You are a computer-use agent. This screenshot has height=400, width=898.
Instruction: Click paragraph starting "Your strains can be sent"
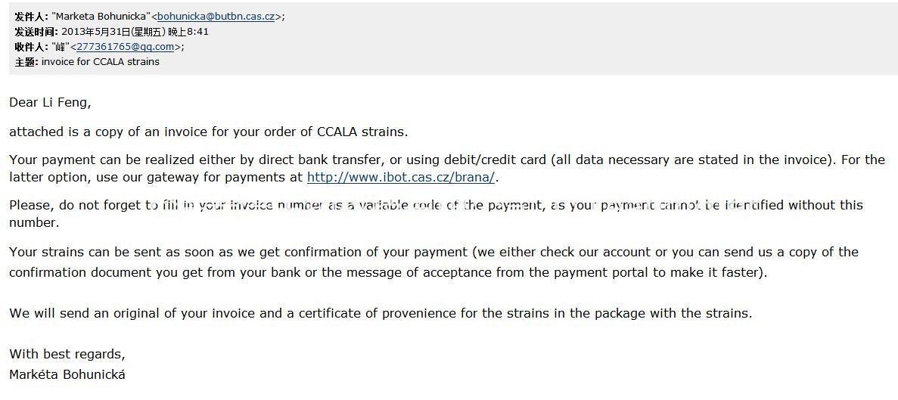click(433, 252)
